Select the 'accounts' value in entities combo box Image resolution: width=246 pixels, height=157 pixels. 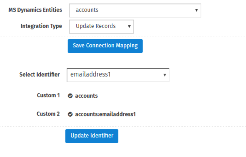87,10
